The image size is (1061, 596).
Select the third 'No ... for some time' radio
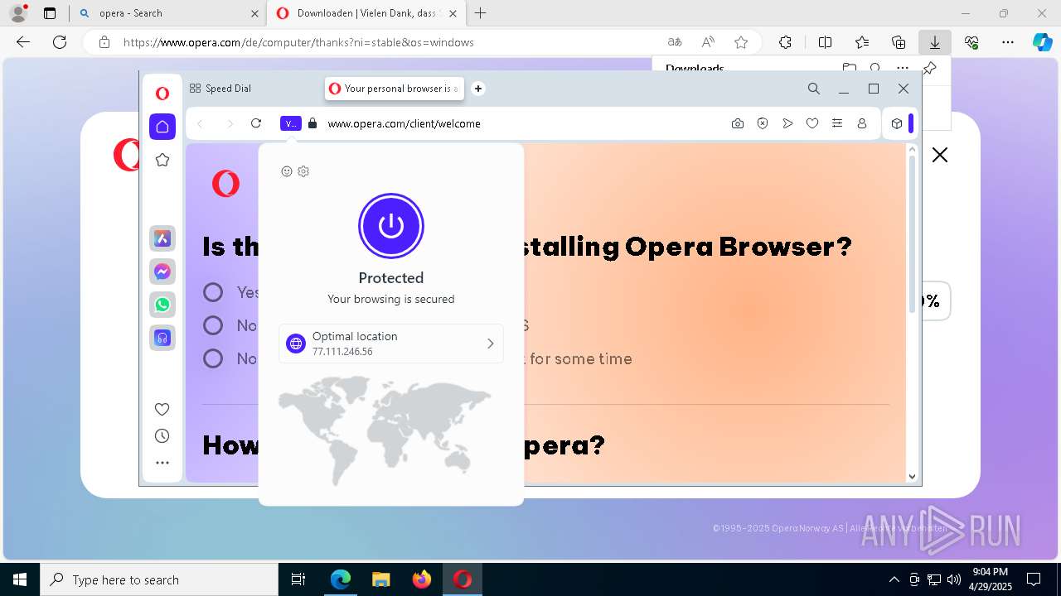click(x=213, y=358)
